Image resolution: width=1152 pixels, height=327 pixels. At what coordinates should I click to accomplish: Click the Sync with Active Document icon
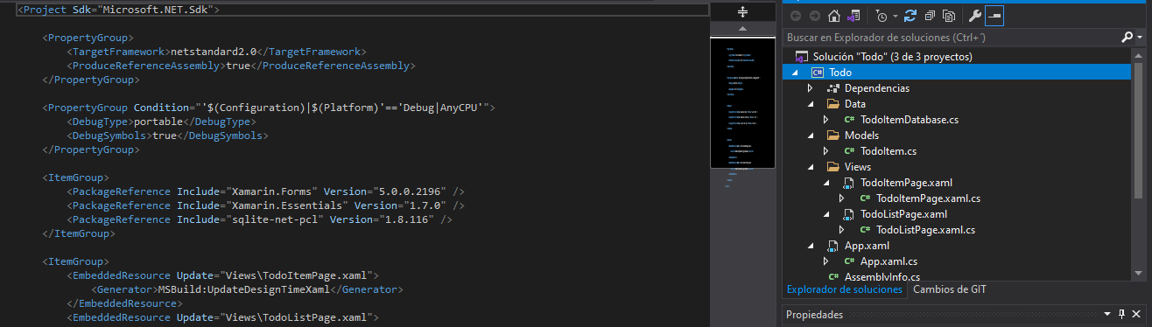click(910, 16)
